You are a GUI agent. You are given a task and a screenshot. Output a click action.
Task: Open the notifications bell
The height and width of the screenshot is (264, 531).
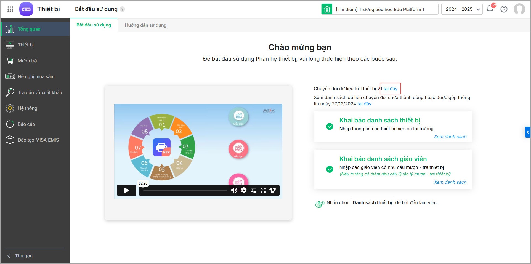tap(491, 8)
